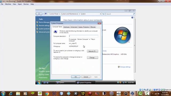
Task: Switch to VirtualBox cube icon on host taskbar
Action: click(x=132, y=94)
